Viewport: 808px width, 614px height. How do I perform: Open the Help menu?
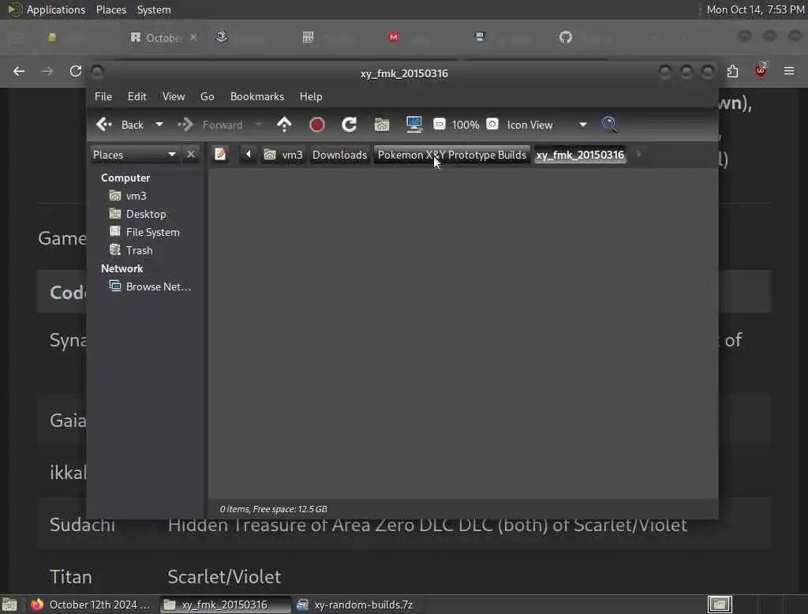click(x=311, y=96)
